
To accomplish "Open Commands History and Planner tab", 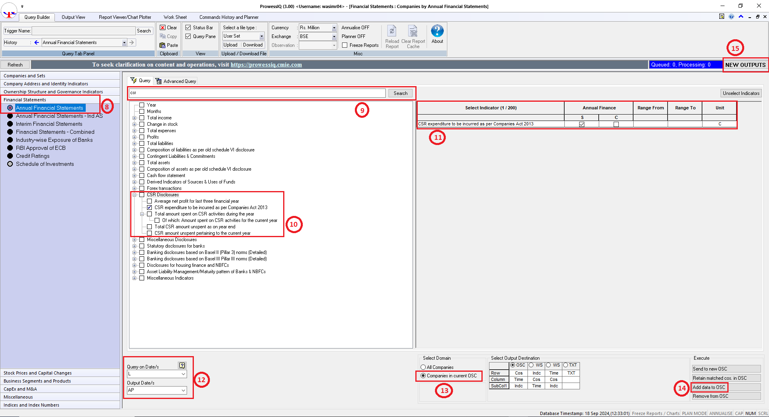I will pos(229,17).
